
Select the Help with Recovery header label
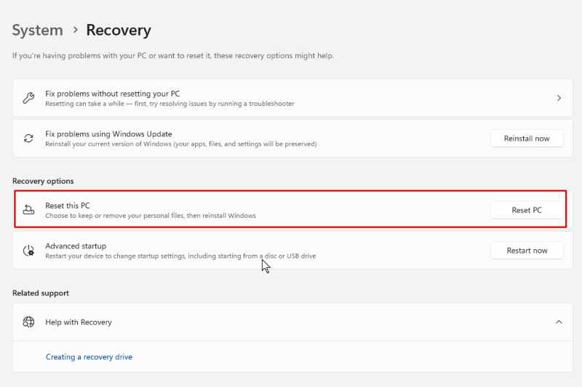pos(79,322)
